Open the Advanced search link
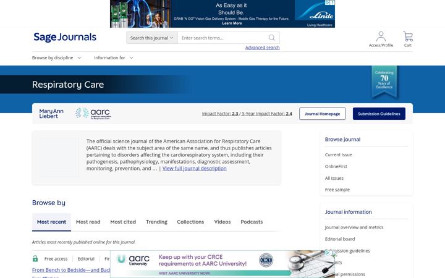 (x=262, y=48)
